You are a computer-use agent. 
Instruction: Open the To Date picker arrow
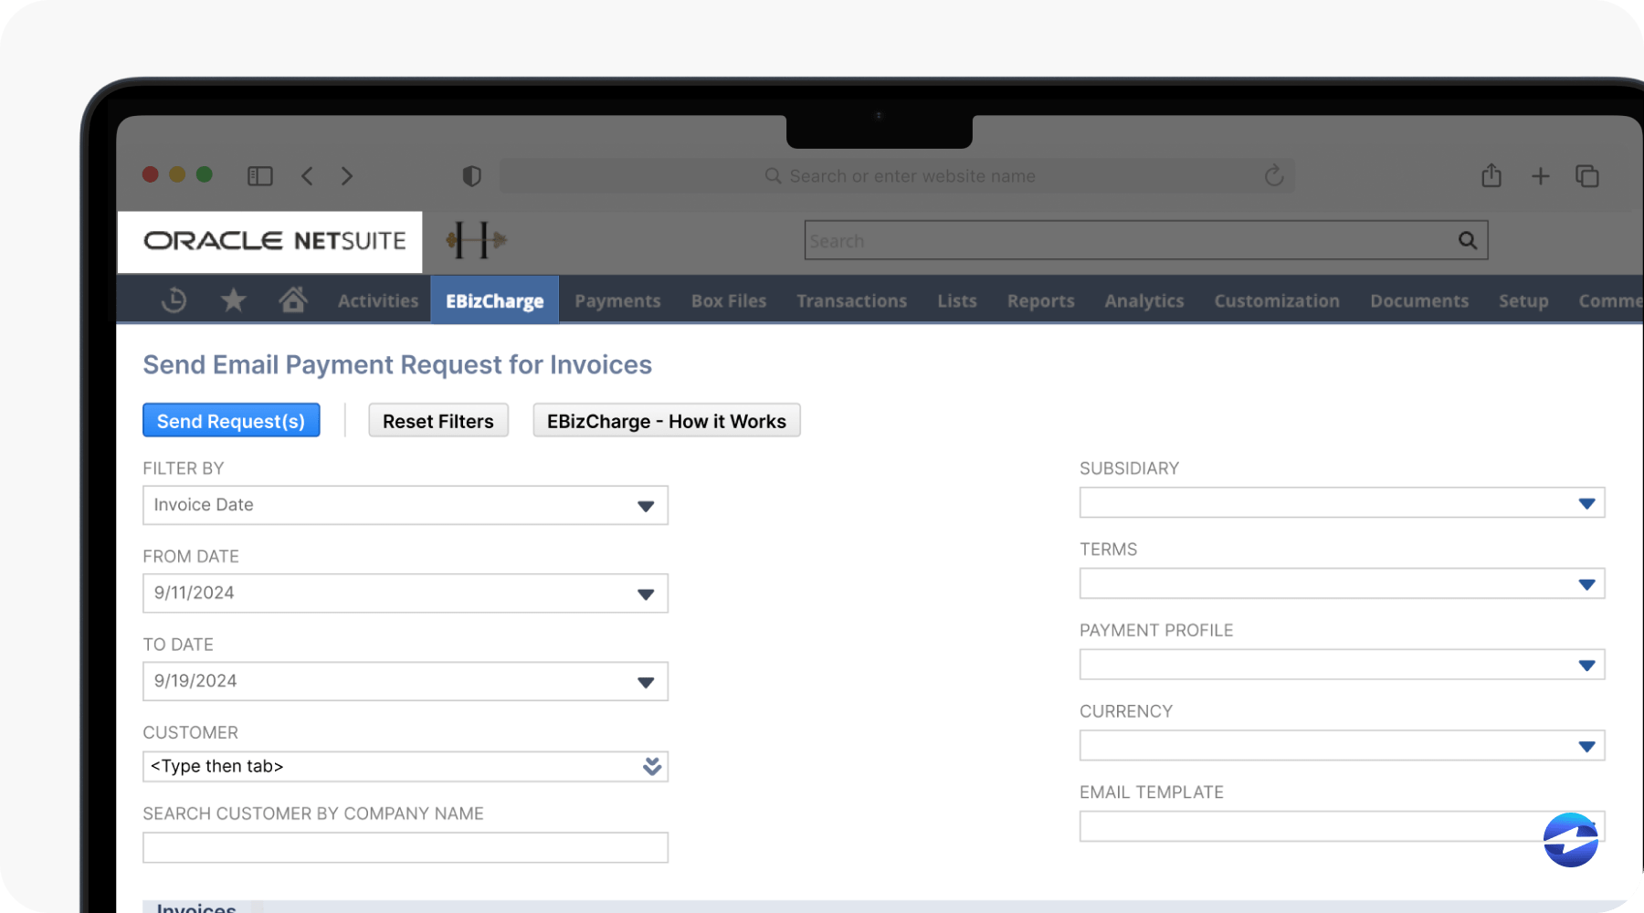point(646,682)
